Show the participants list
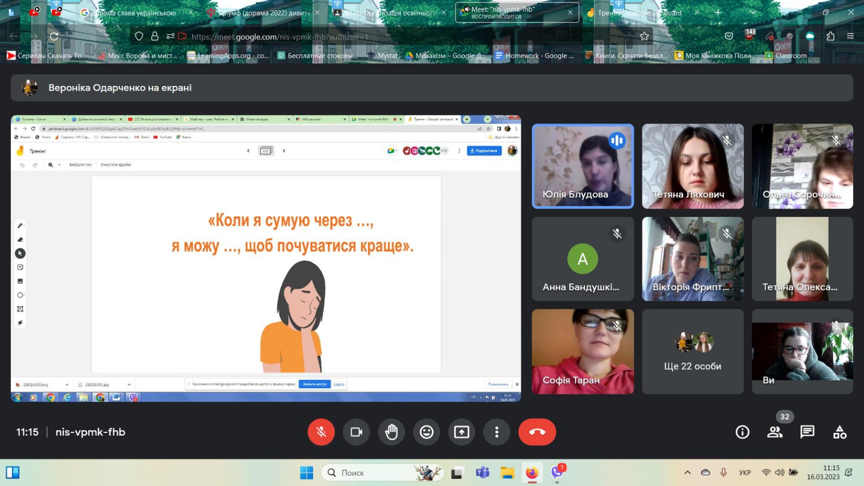This screenshot has width=864, height=486. tap(775, 432)
